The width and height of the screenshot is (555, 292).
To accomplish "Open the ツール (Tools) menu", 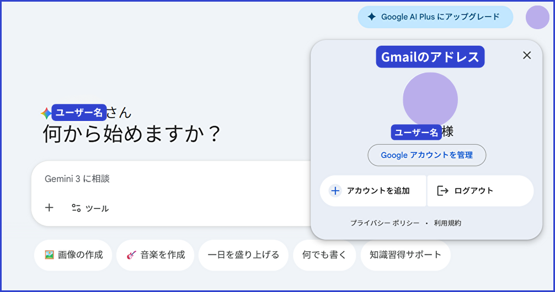I will 90,208.
